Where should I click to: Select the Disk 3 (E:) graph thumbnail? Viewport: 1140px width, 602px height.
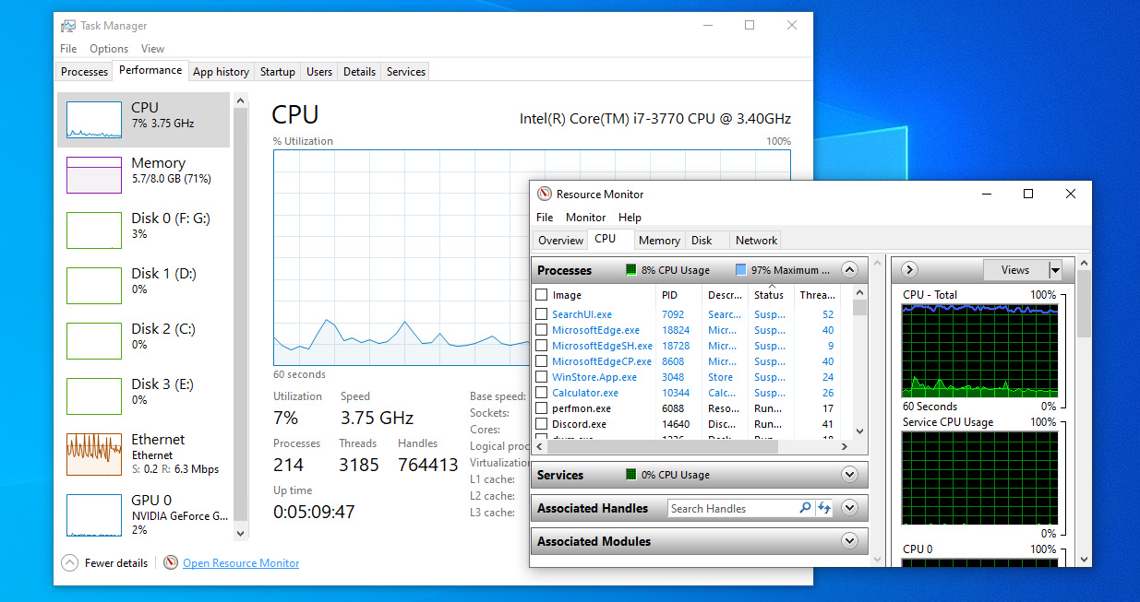93,396
